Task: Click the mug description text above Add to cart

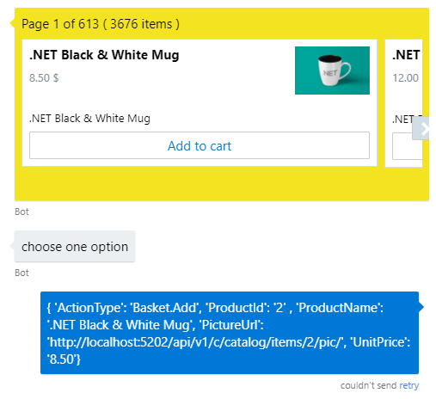Action: 89,118
